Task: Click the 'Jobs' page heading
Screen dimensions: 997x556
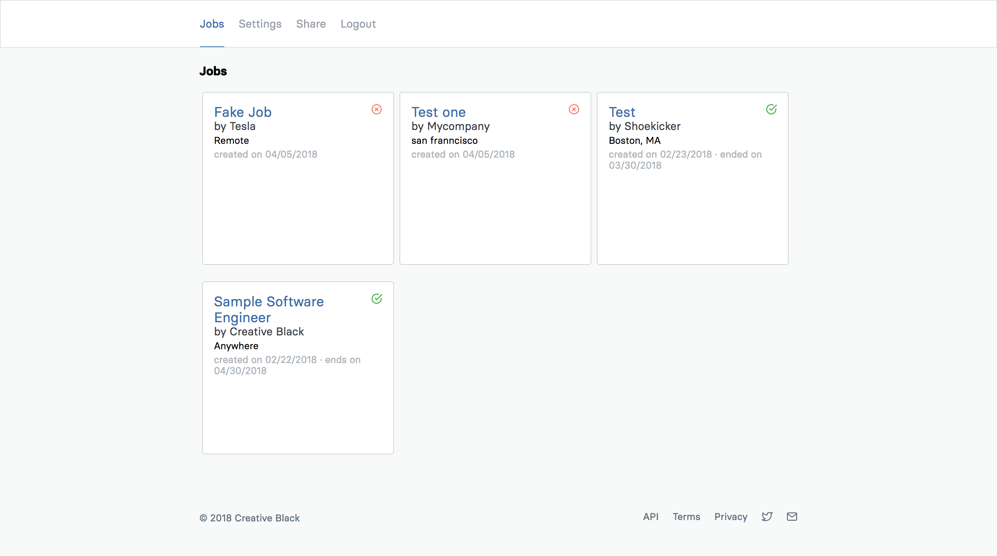Action: point(213,71)
